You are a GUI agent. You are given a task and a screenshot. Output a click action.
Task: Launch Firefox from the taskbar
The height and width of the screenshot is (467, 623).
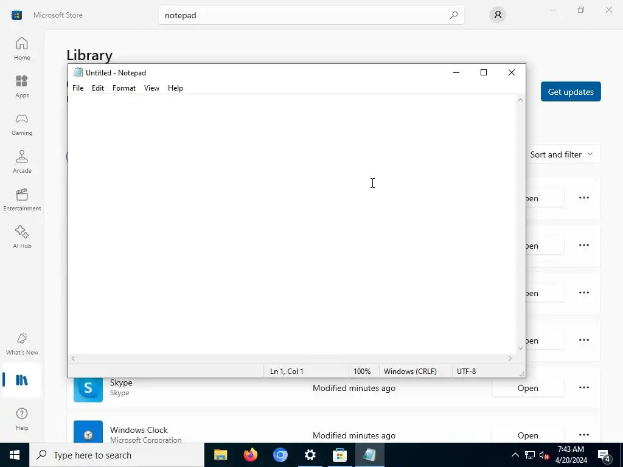tap(250, 455)
